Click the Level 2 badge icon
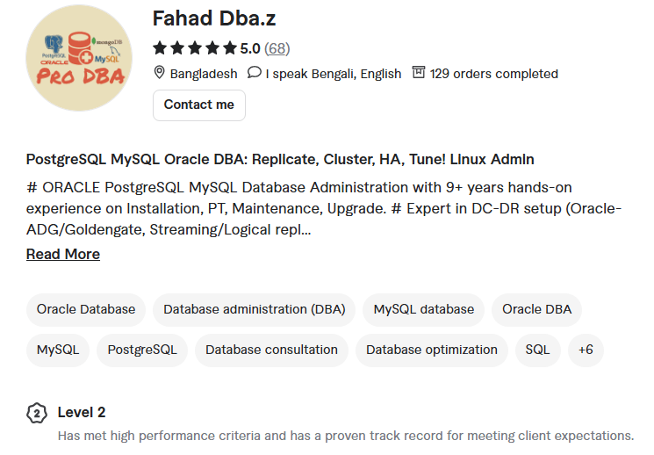This screenshot has width=654, height=455. [37, 413]
